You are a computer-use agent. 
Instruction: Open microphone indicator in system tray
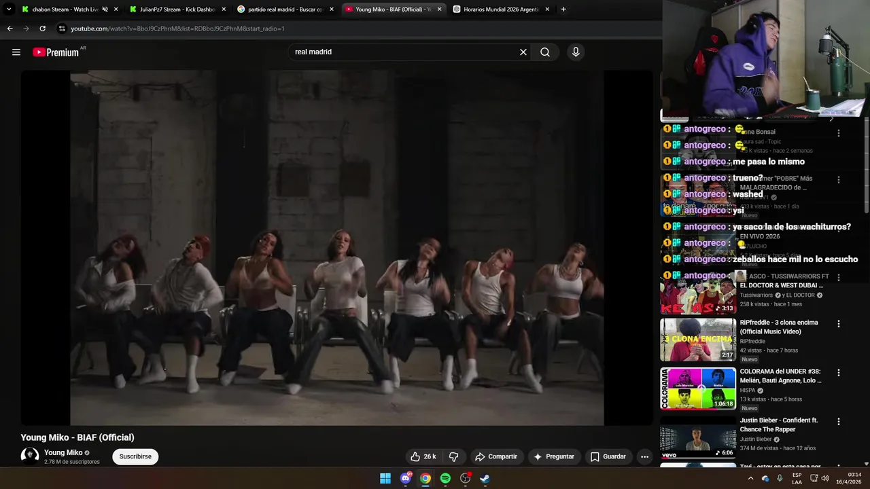[x=780, y=478]
